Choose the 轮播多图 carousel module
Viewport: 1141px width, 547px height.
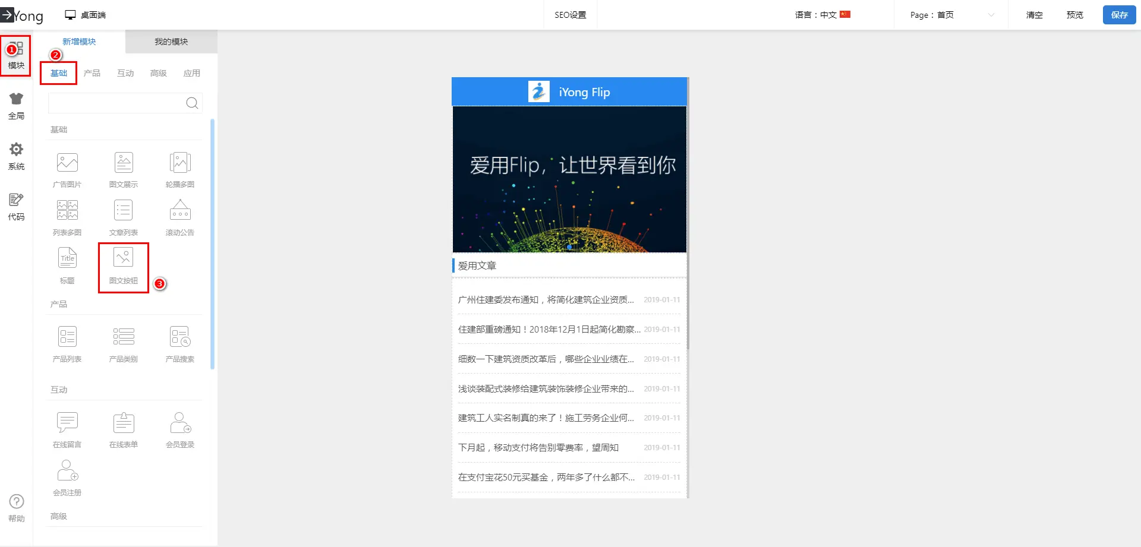pyautogui.click(x=180, y=163)
